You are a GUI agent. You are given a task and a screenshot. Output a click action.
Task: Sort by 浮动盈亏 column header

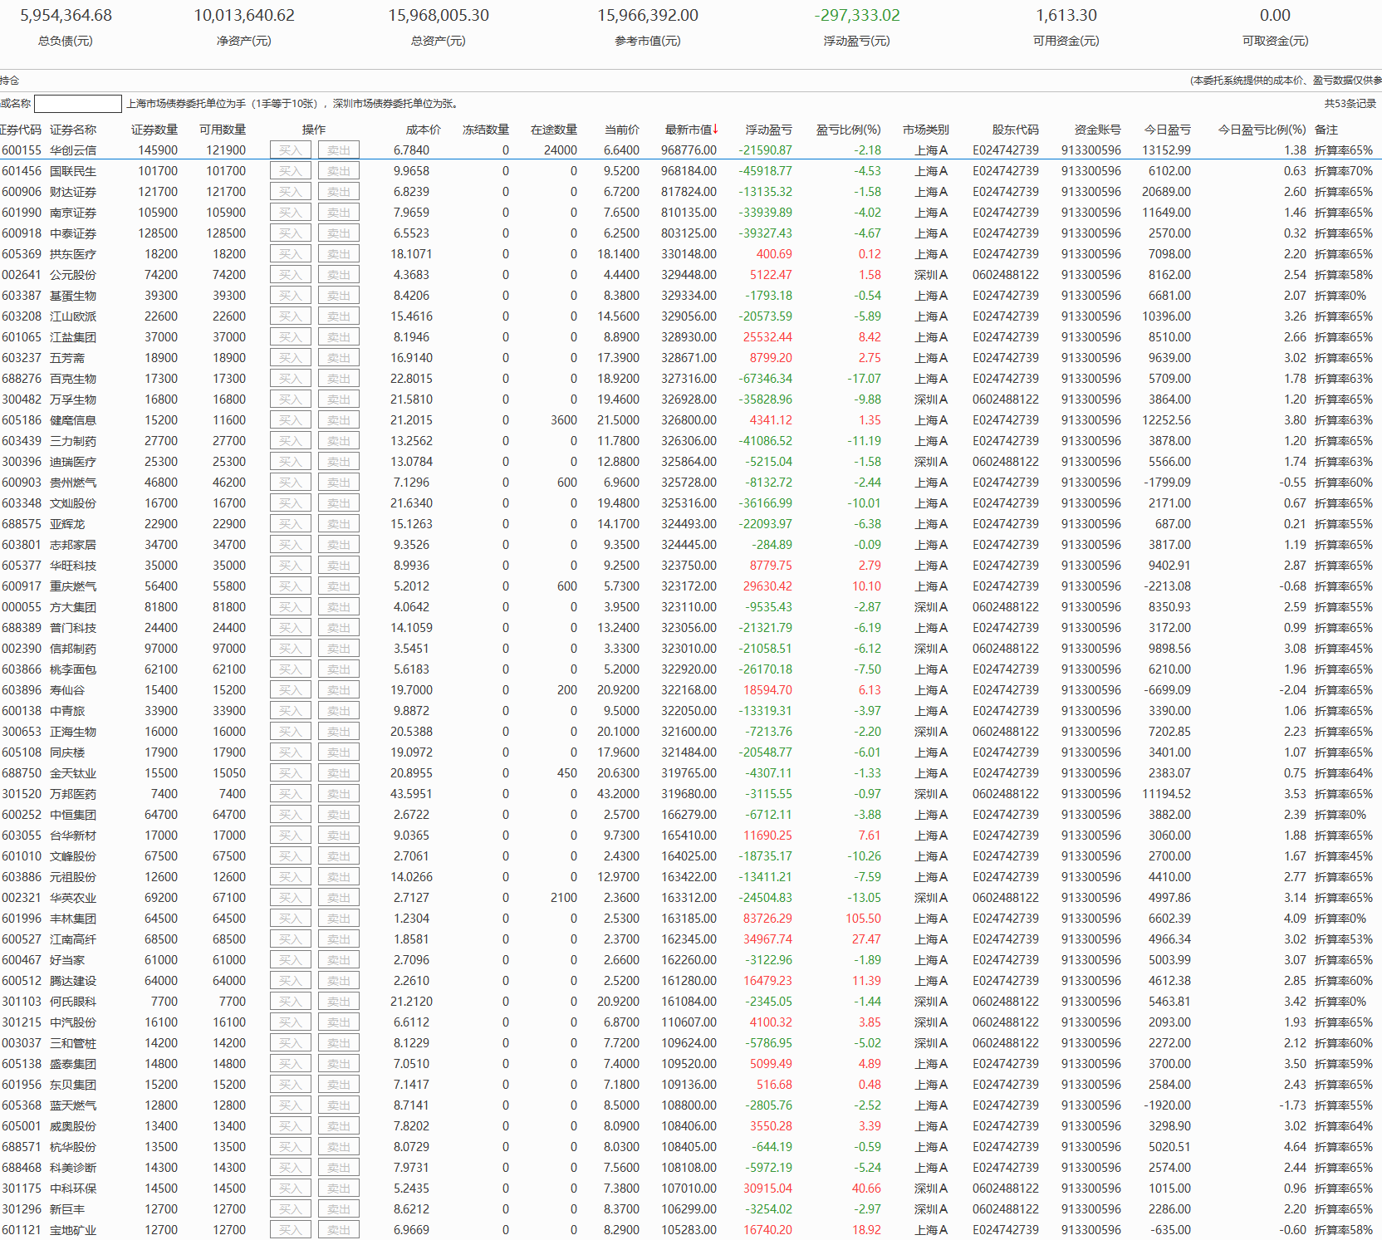click(768, 130)
